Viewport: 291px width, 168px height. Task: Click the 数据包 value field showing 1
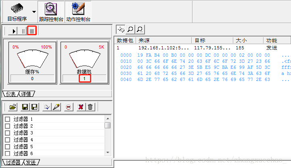[84, 79]
